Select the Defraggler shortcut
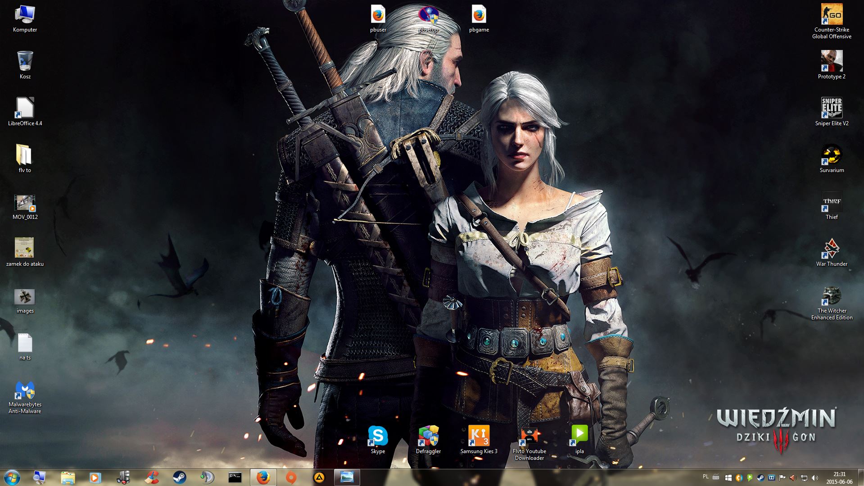864x486 pixels. 428,440
